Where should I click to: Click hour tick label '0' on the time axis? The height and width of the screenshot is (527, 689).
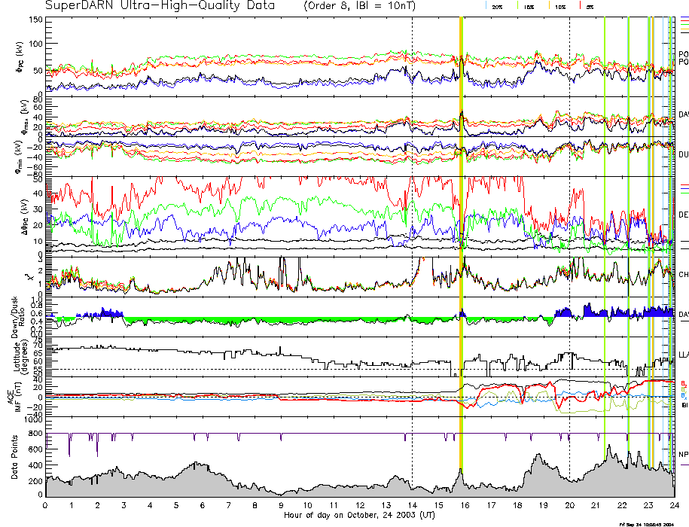click(x=45, y=505)
